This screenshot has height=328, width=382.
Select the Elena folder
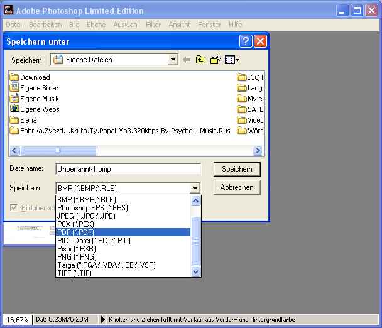[x=23, y=120]
